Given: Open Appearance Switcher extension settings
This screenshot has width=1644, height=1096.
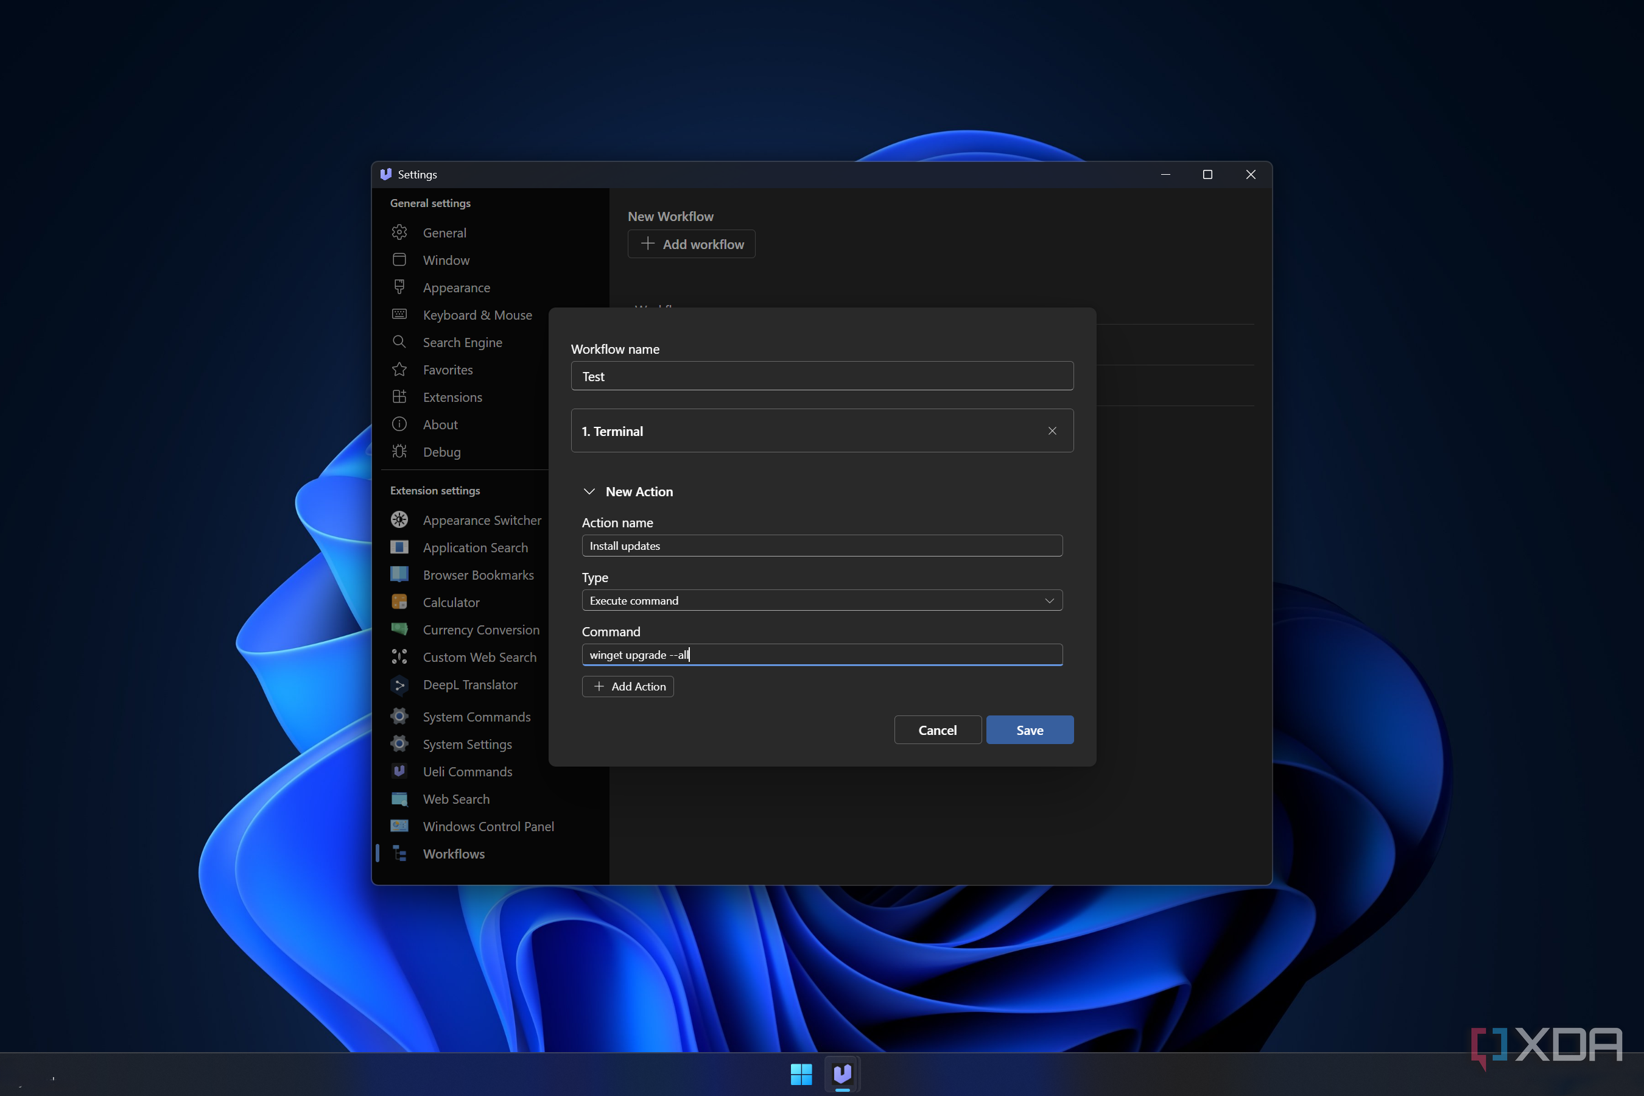Looking at the screenshot, I should (482, 520).
